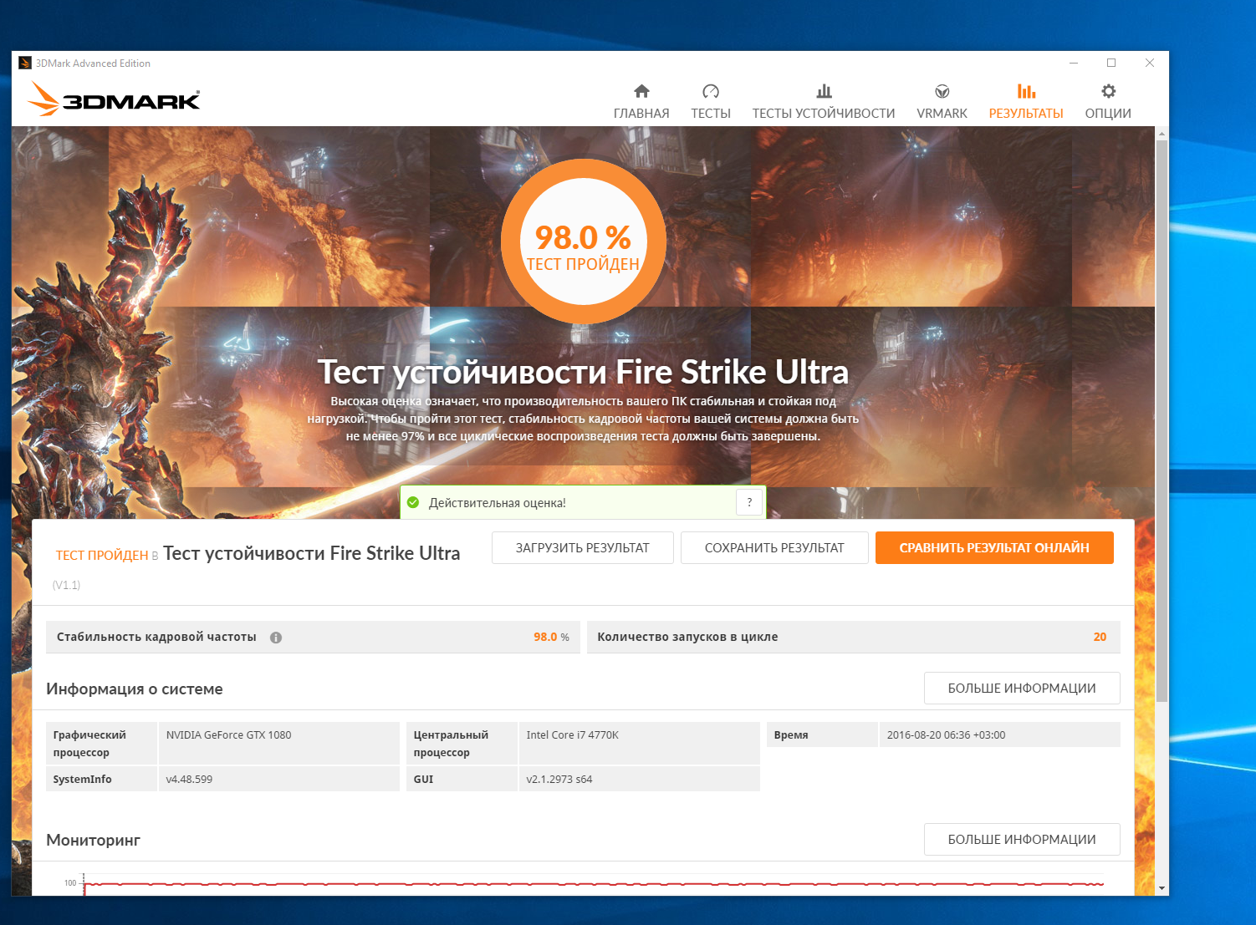The width and height of the screenshot is (1256, 925).
Task: Open БОЛЬШЕ ИНФОРМАЦИИ for Мониторинг
Action: (1022, 840)
